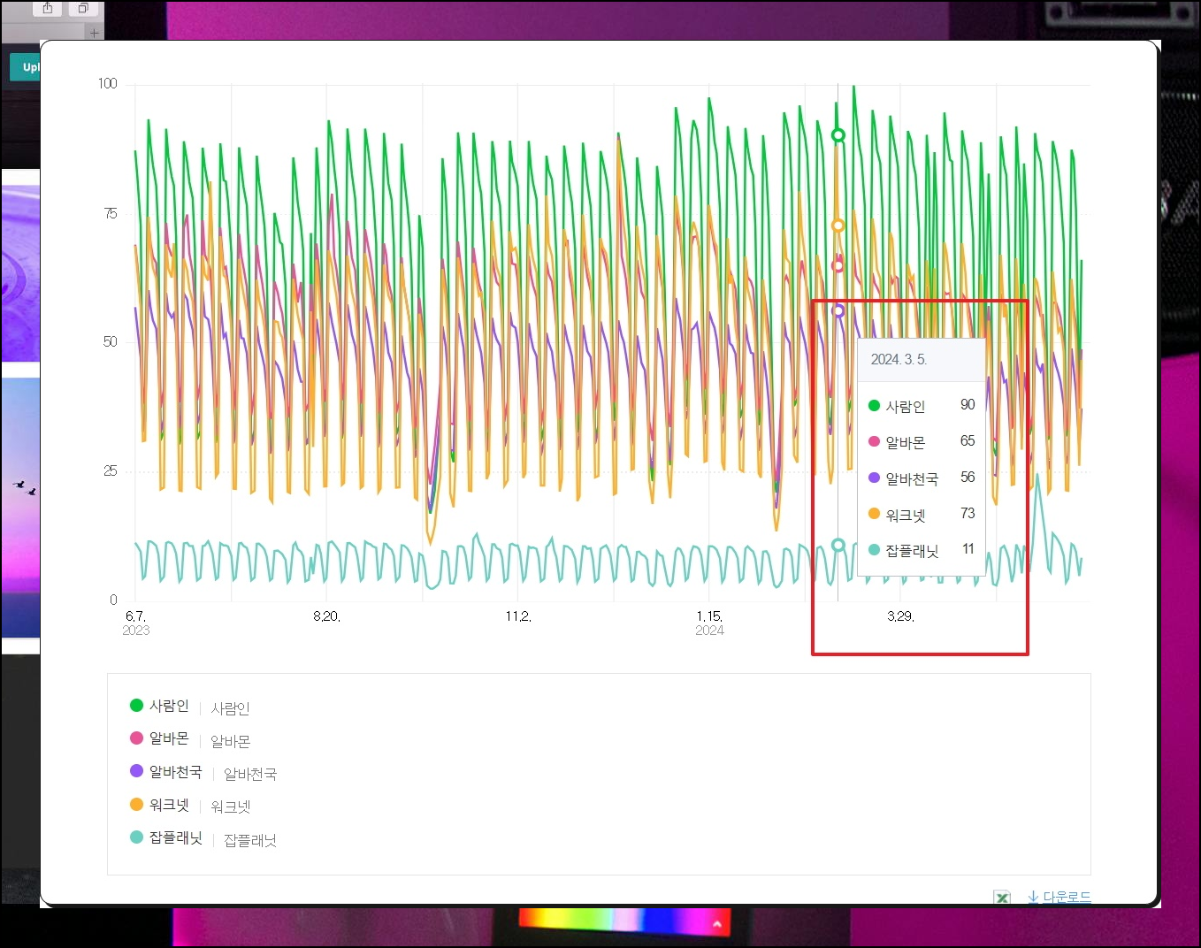The image size is (1201, 948).
Task: Click the 11.2. x-axis date label
Action: coord(518,616)
